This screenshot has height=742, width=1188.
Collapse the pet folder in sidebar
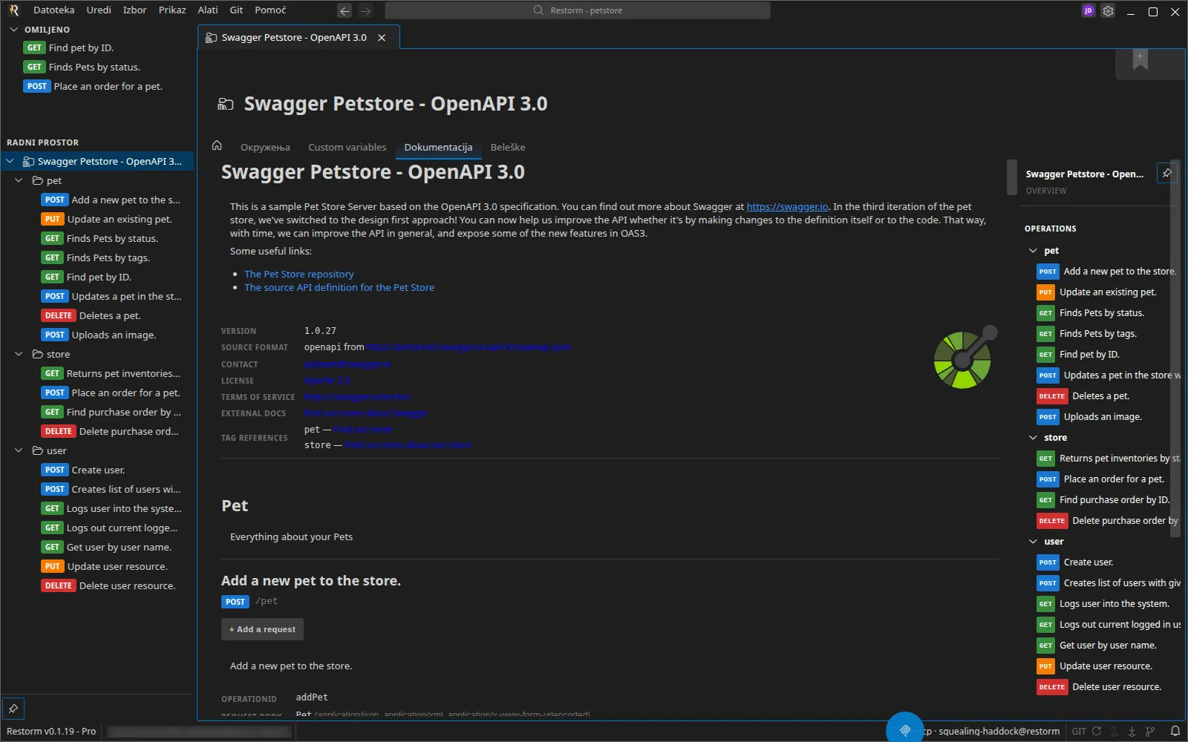click(19, 180)
